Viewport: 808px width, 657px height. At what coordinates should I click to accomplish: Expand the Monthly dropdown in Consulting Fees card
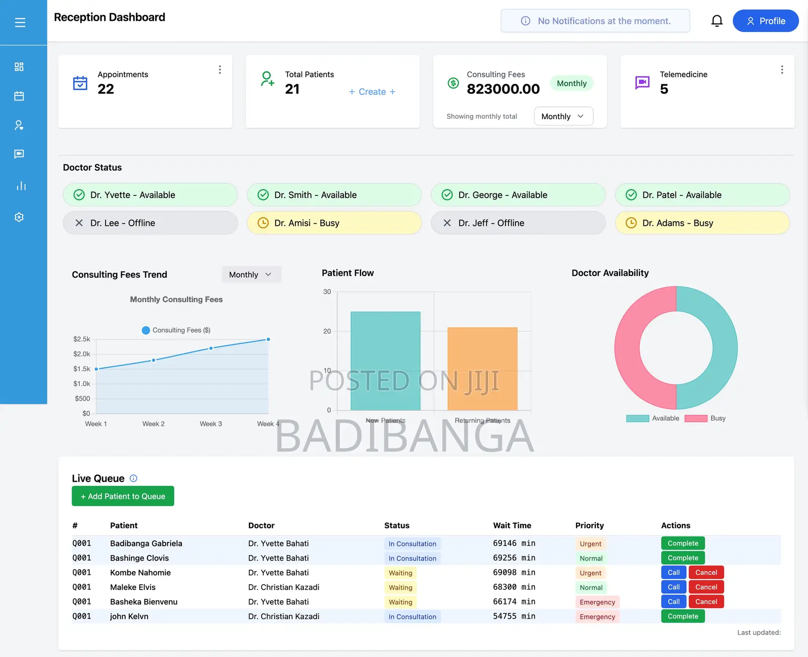564,116
